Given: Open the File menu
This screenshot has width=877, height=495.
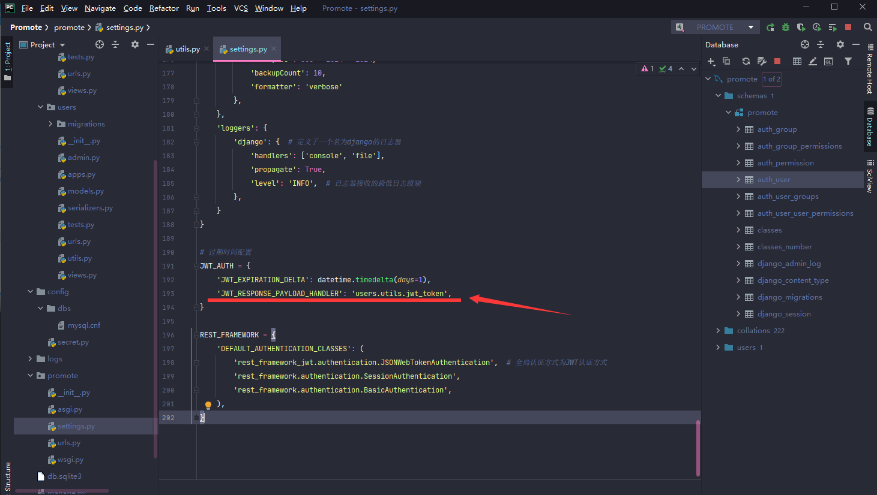Looking at the screenshot, I should 27,8.
